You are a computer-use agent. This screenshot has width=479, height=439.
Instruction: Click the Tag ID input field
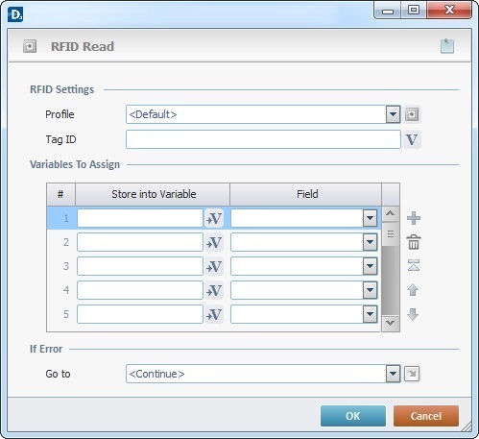click(x=263, y=139)
